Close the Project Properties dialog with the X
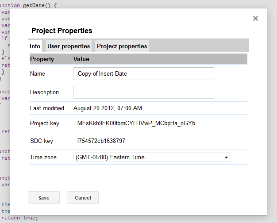277x223 pixels. pyautogui.click(x=255, y=19)
